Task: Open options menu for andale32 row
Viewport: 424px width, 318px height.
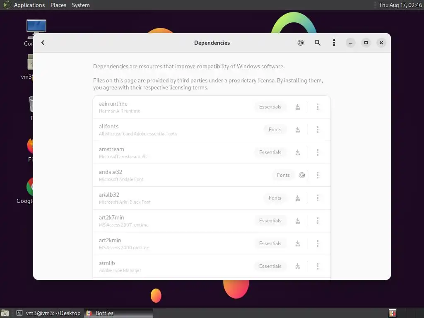Action: [x=318, y=175]
